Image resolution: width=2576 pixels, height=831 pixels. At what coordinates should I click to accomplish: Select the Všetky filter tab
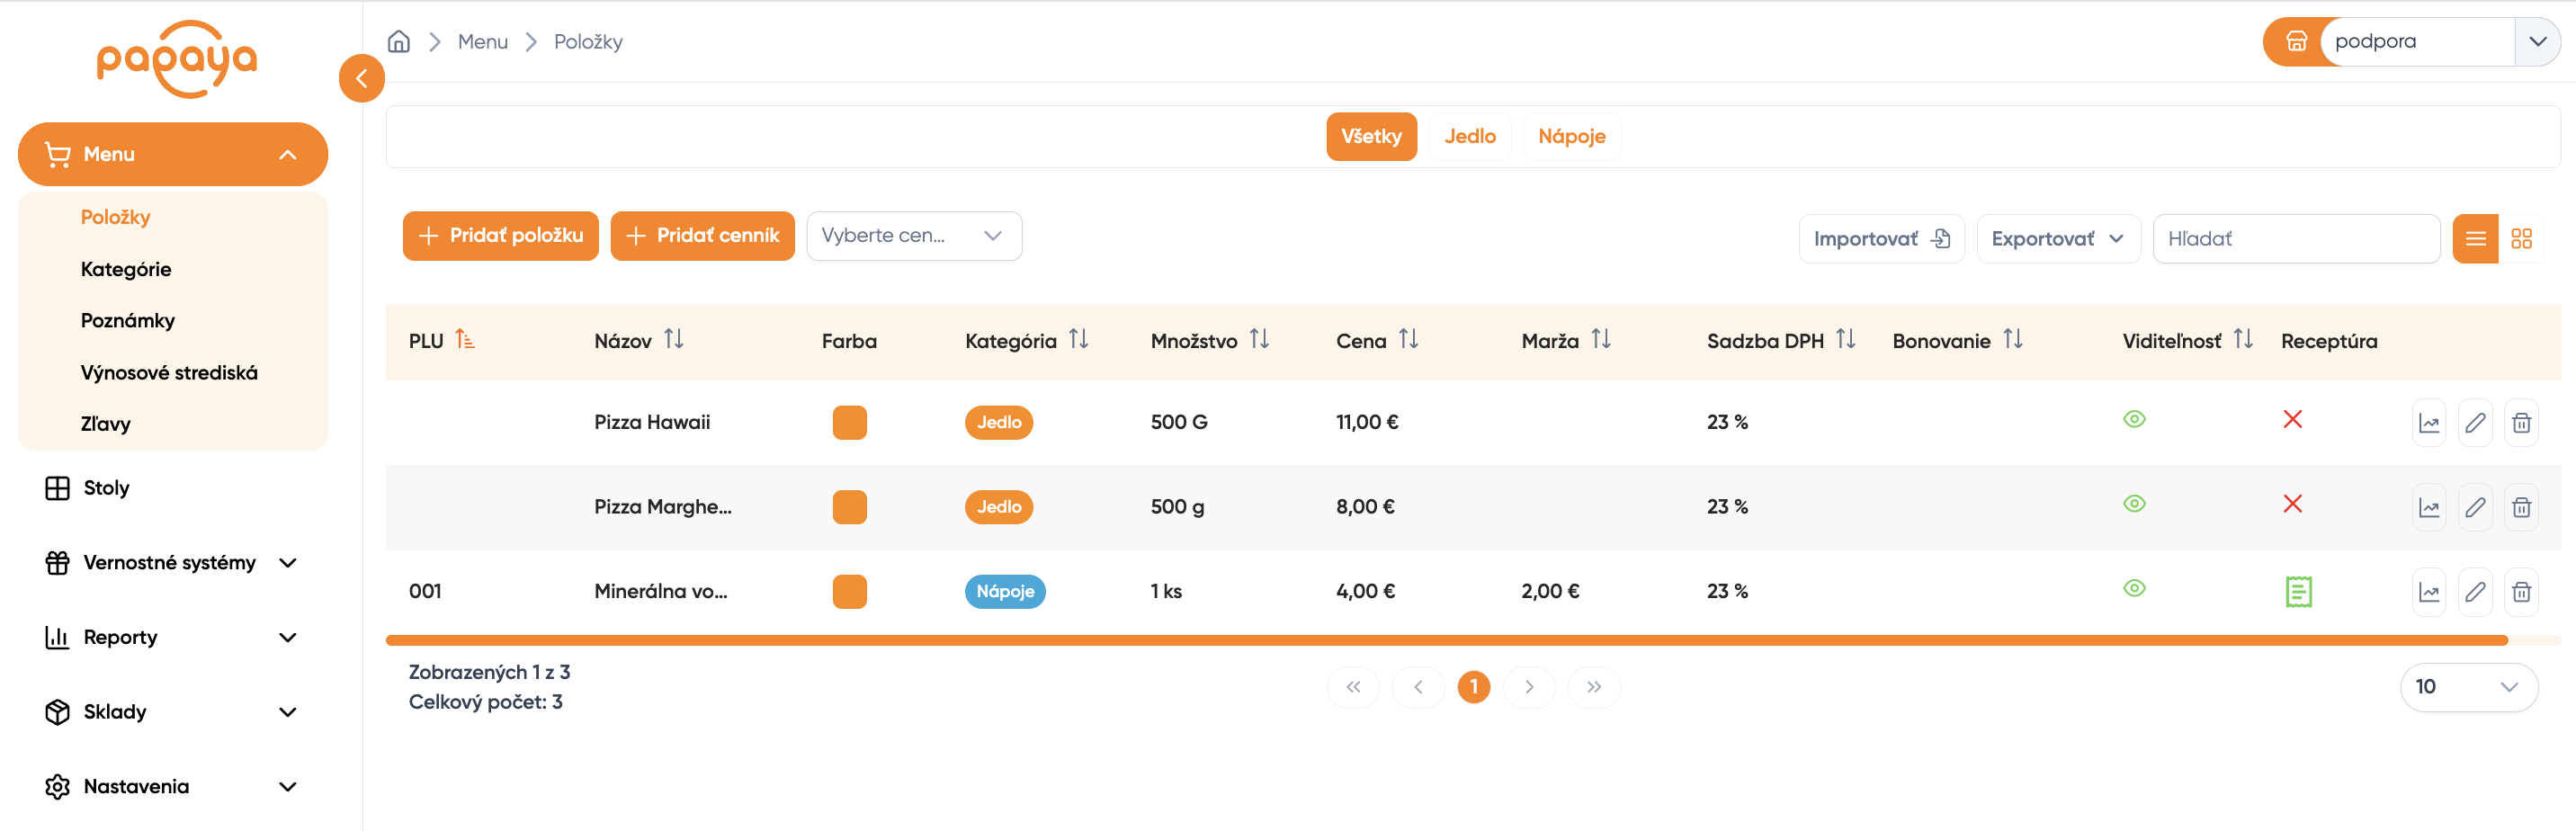pos(1371,136)
